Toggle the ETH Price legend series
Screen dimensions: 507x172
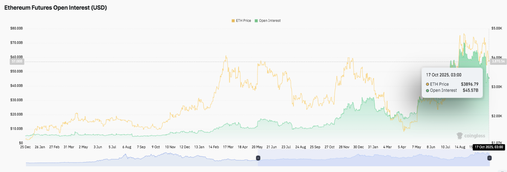243,21
